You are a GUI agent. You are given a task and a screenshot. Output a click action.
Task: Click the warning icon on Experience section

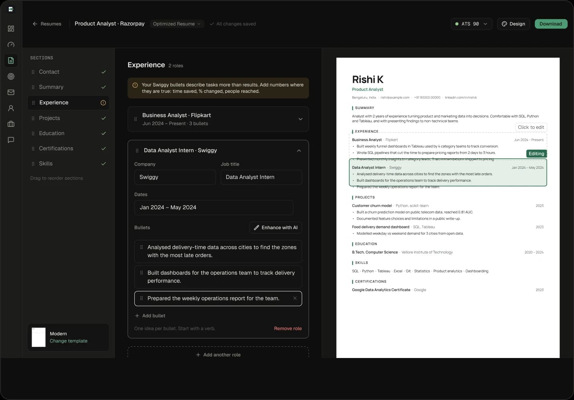[x=103, y=103]
